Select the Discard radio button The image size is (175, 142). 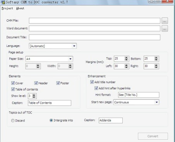[13, 121]
